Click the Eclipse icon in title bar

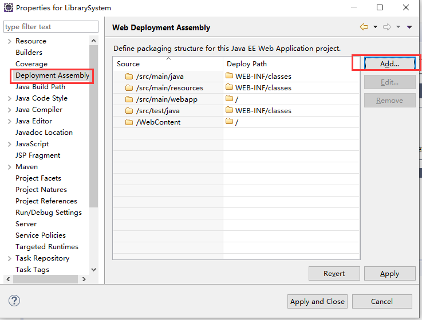point(9,8)
